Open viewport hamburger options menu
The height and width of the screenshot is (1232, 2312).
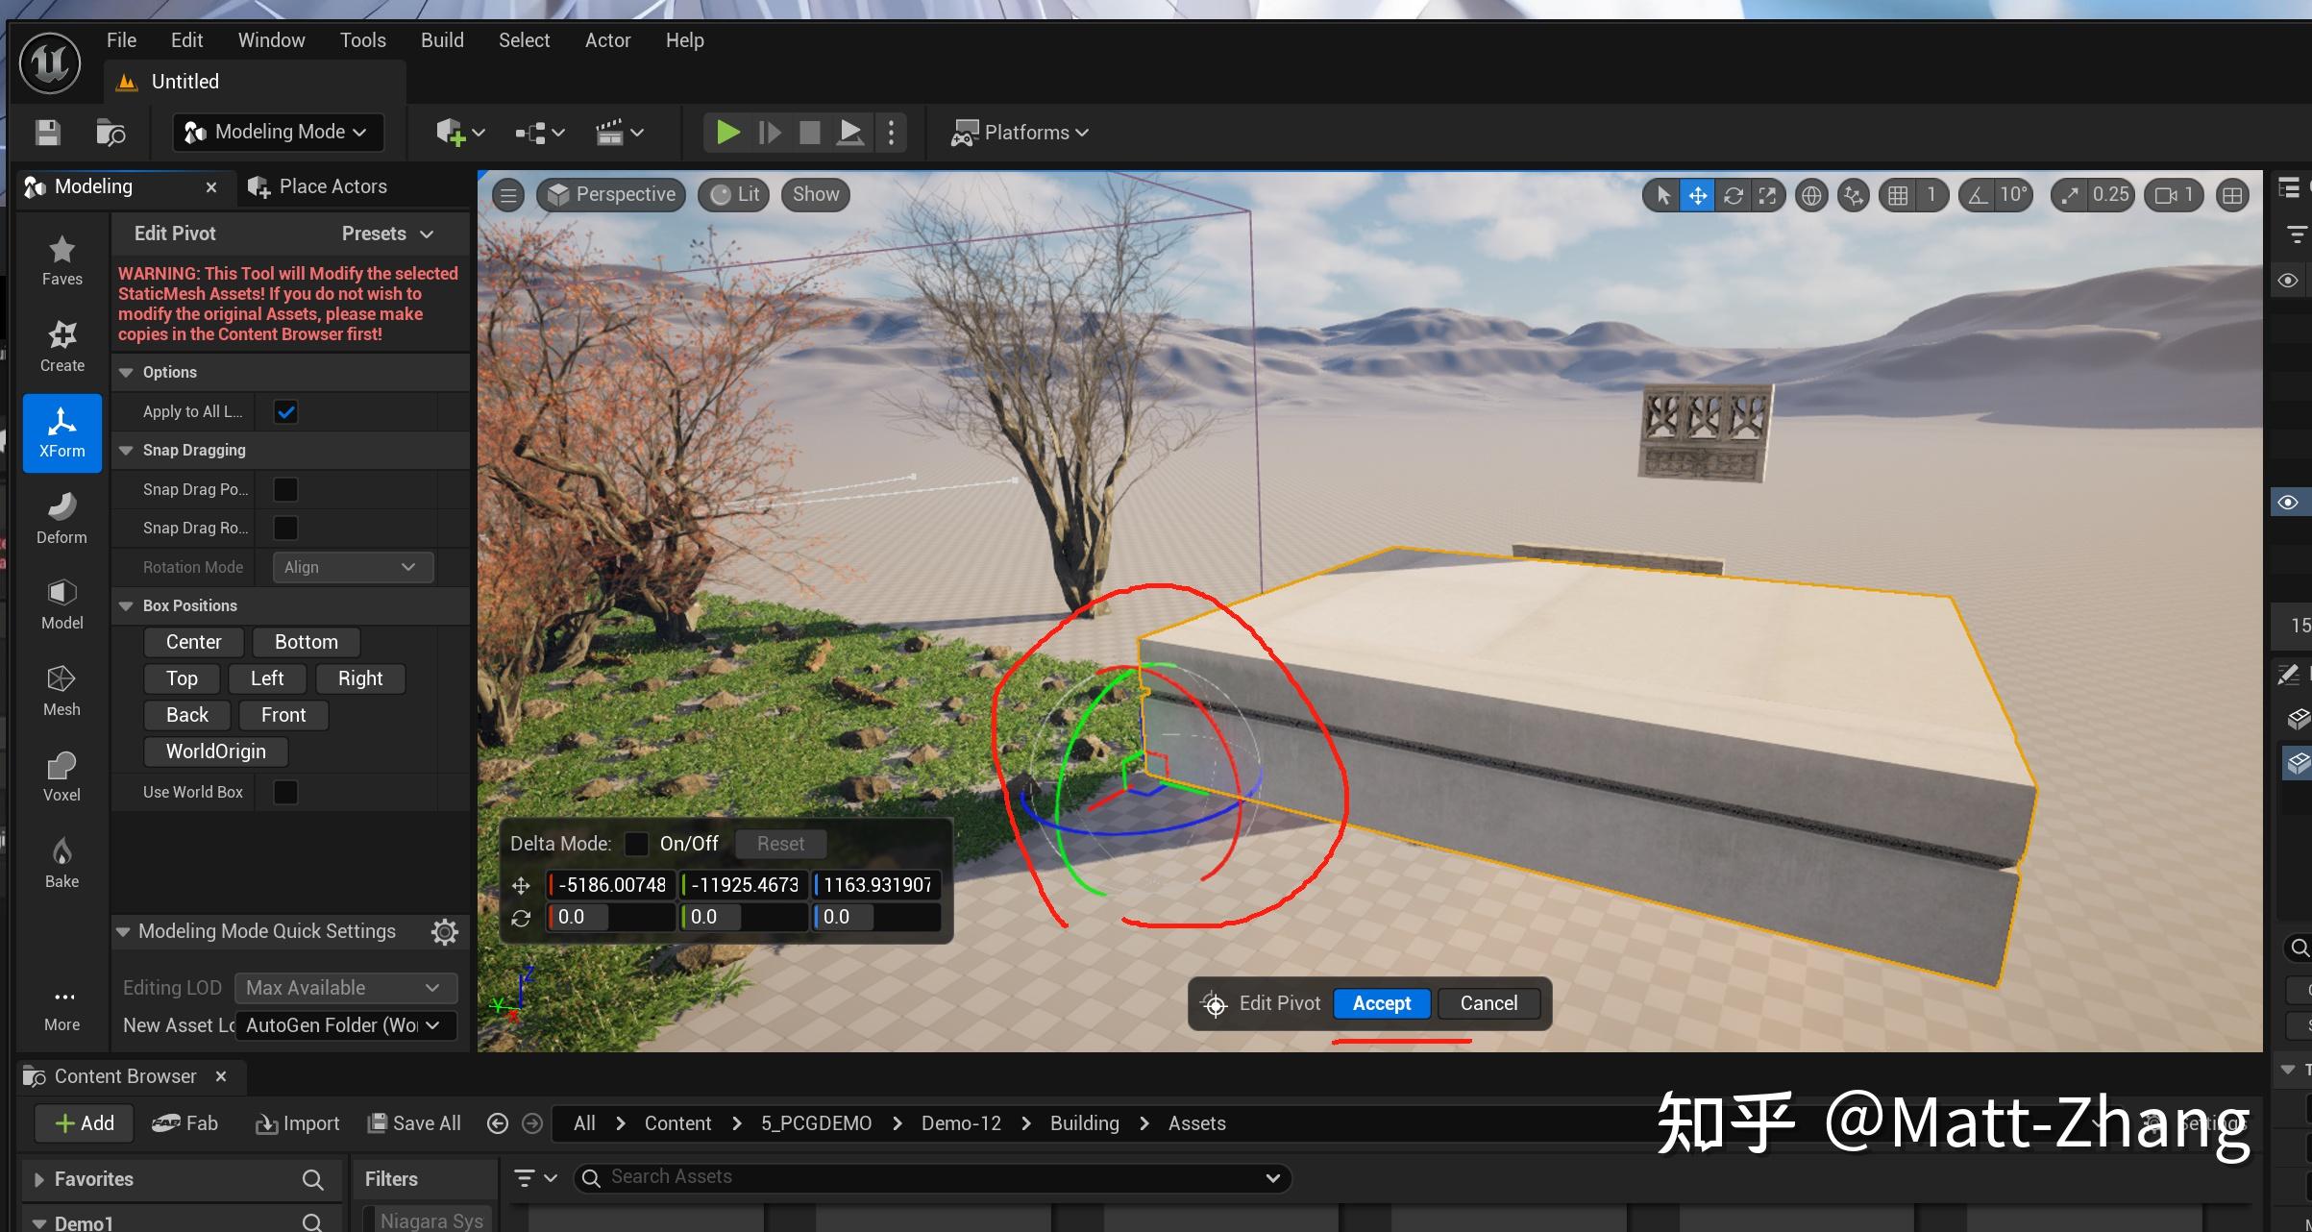(508, 196)
